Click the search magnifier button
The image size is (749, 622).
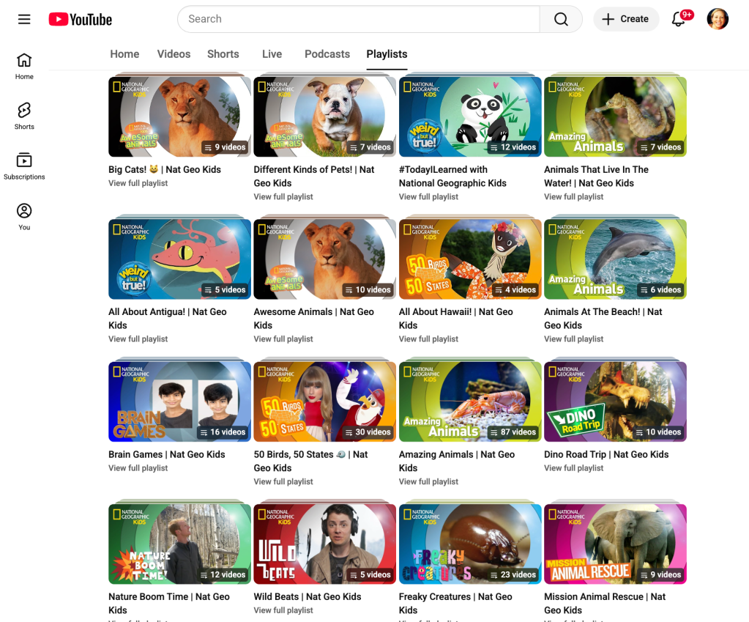[561, 19]
